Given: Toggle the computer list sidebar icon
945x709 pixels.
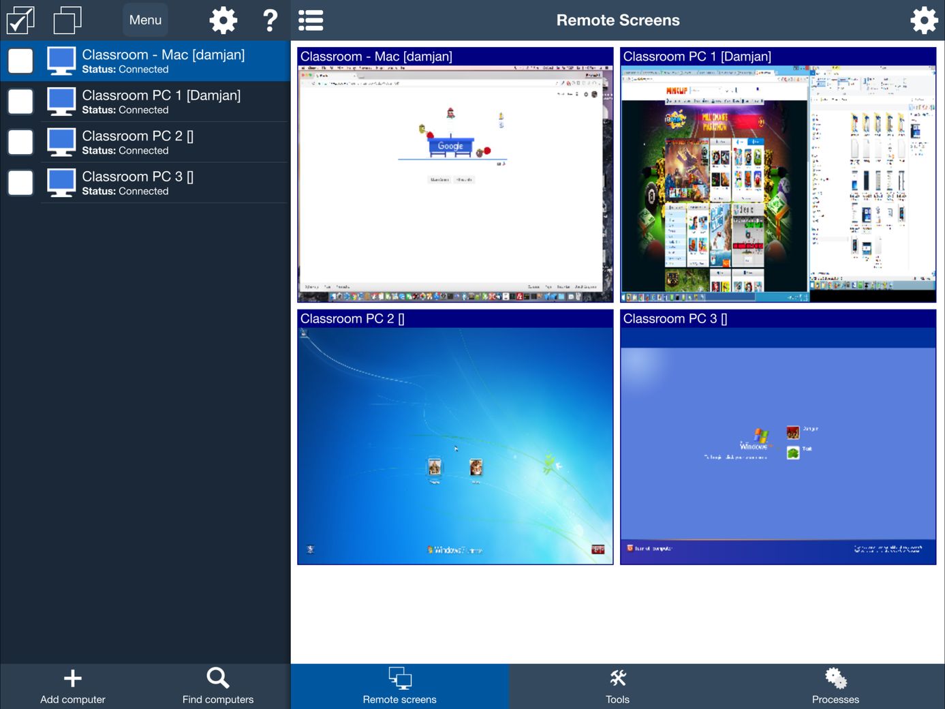Looking at the screenshot, I should [x=311, y=20].
